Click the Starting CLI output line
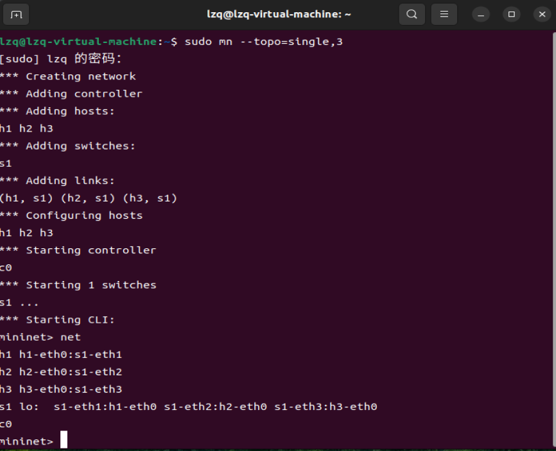556x451 pixels. pyautogui.click(x=57, y=320)
